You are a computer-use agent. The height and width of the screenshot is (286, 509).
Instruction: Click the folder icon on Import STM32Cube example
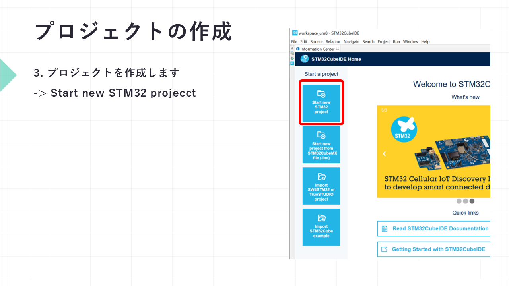coord(321,218)
